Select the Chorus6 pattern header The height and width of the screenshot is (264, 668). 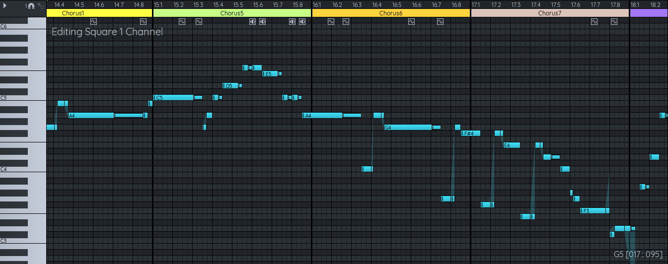[x=391, y=13]
